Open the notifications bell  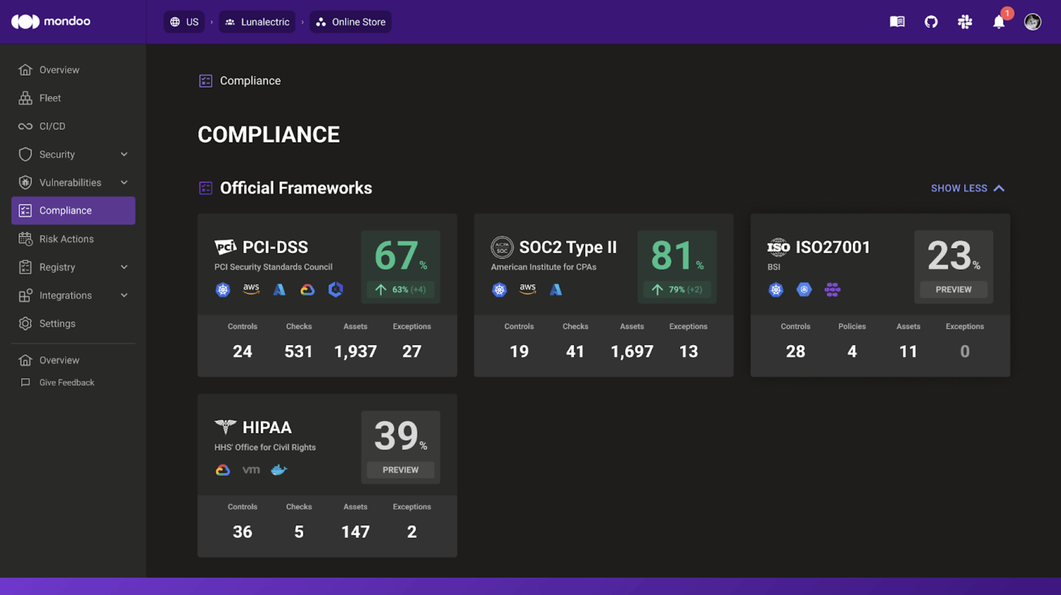tap(999, 22)
